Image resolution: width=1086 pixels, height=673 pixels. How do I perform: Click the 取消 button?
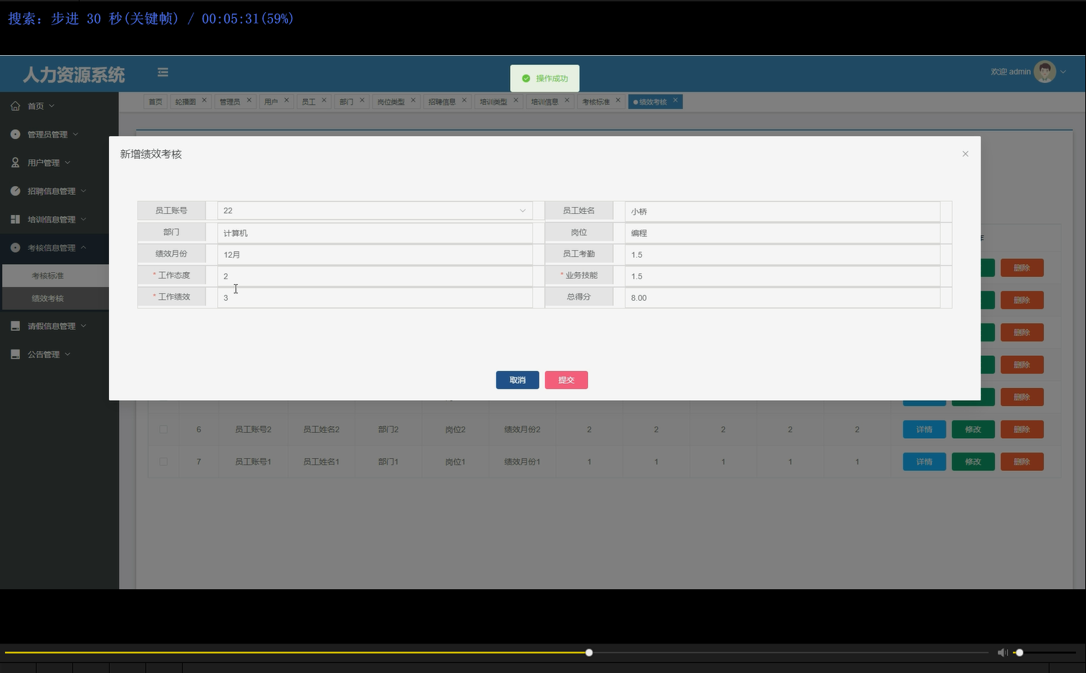517,380
